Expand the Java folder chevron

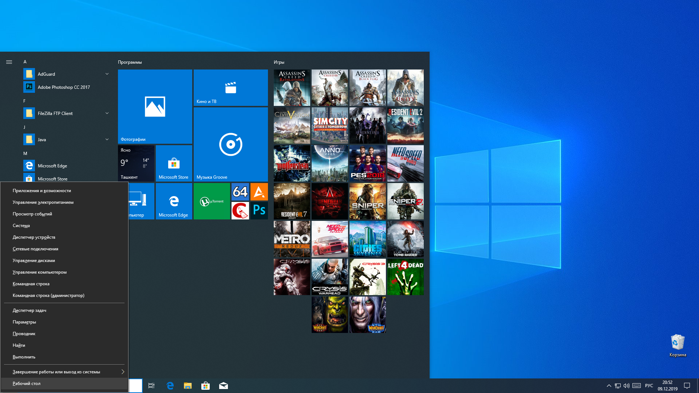(107, 139)
